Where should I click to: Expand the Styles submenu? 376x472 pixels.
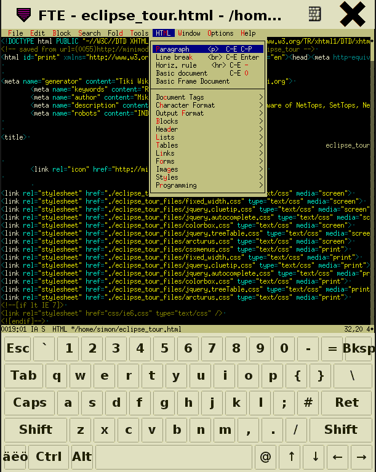coord(208,177)
